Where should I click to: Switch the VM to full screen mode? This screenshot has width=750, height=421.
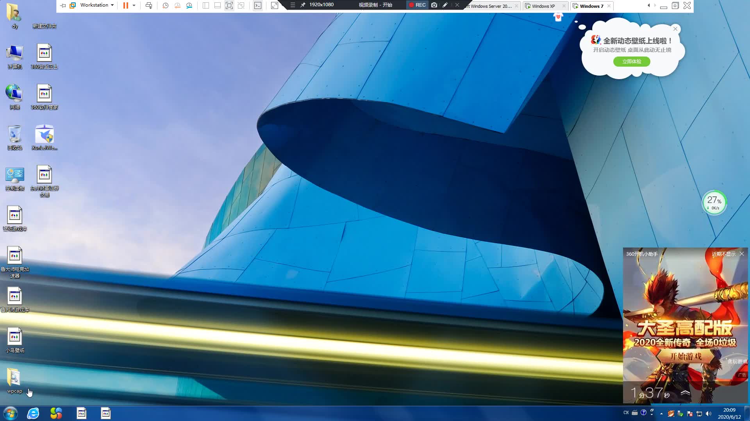pos(229,5)
